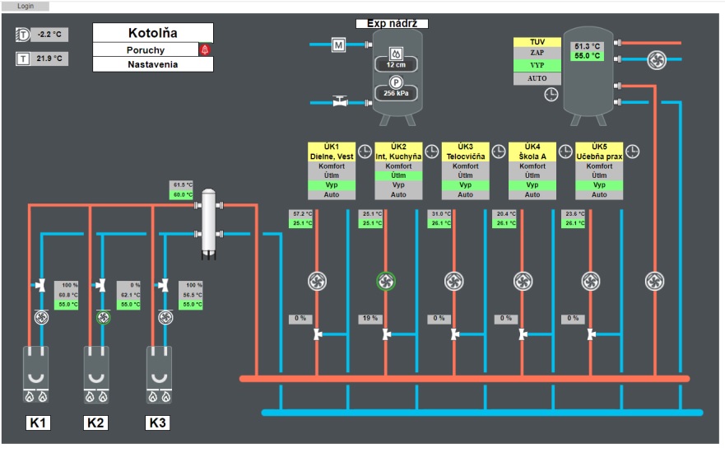Open the K3 boiler label
The height and width of the screenshot is (453, 725).
pos(158,423)
